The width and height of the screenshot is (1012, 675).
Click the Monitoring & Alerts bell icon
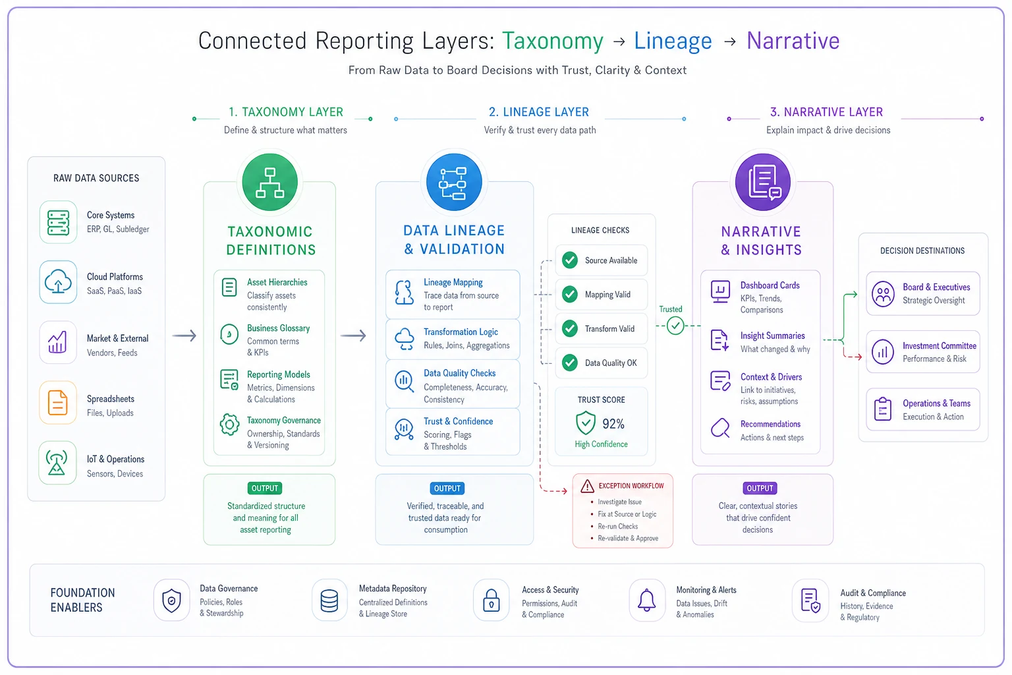coord(646,600)
